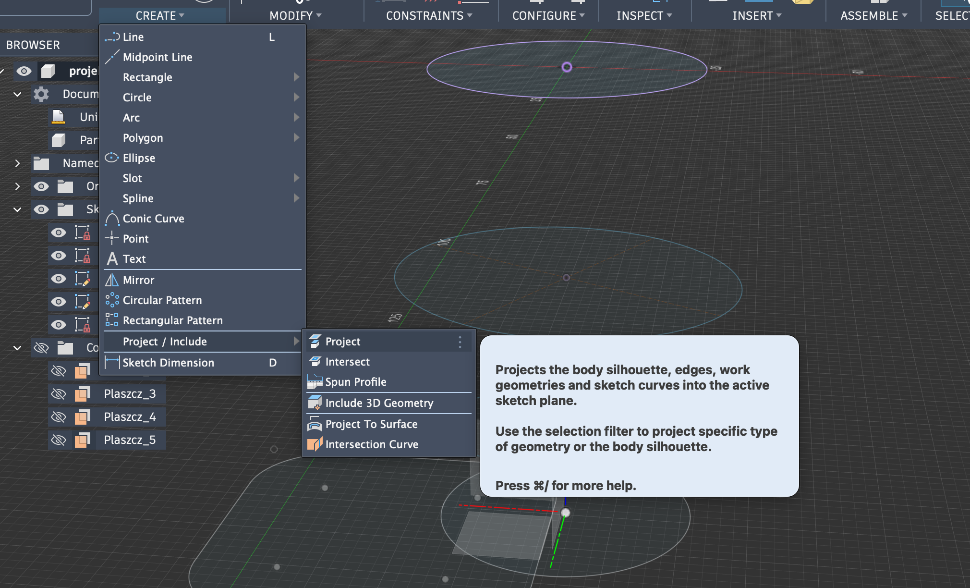
Task: Toggle visibility of Plaszcz_5 plane
Action: click(59, 440)
